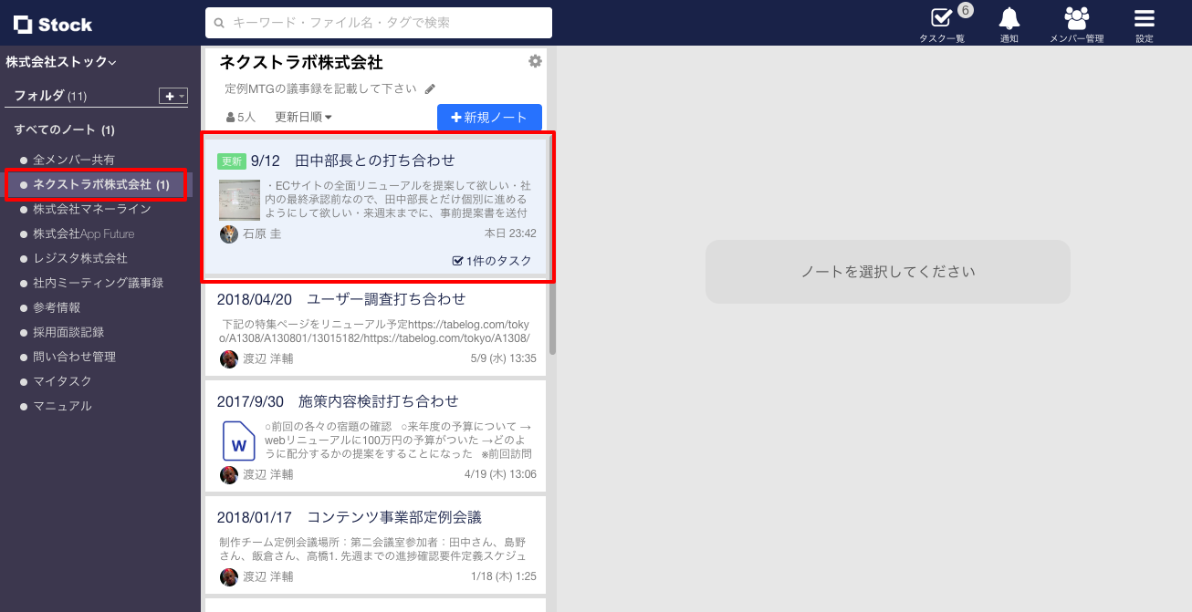Open the dropdown arrow beside the folder add button

(181, 96)
